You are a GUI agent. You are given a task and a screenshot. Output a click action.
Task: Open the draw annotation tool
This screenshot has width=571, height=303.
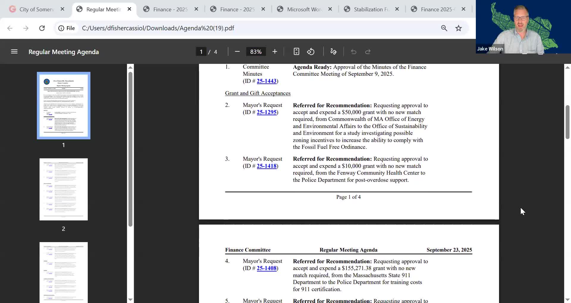[333, 52]
